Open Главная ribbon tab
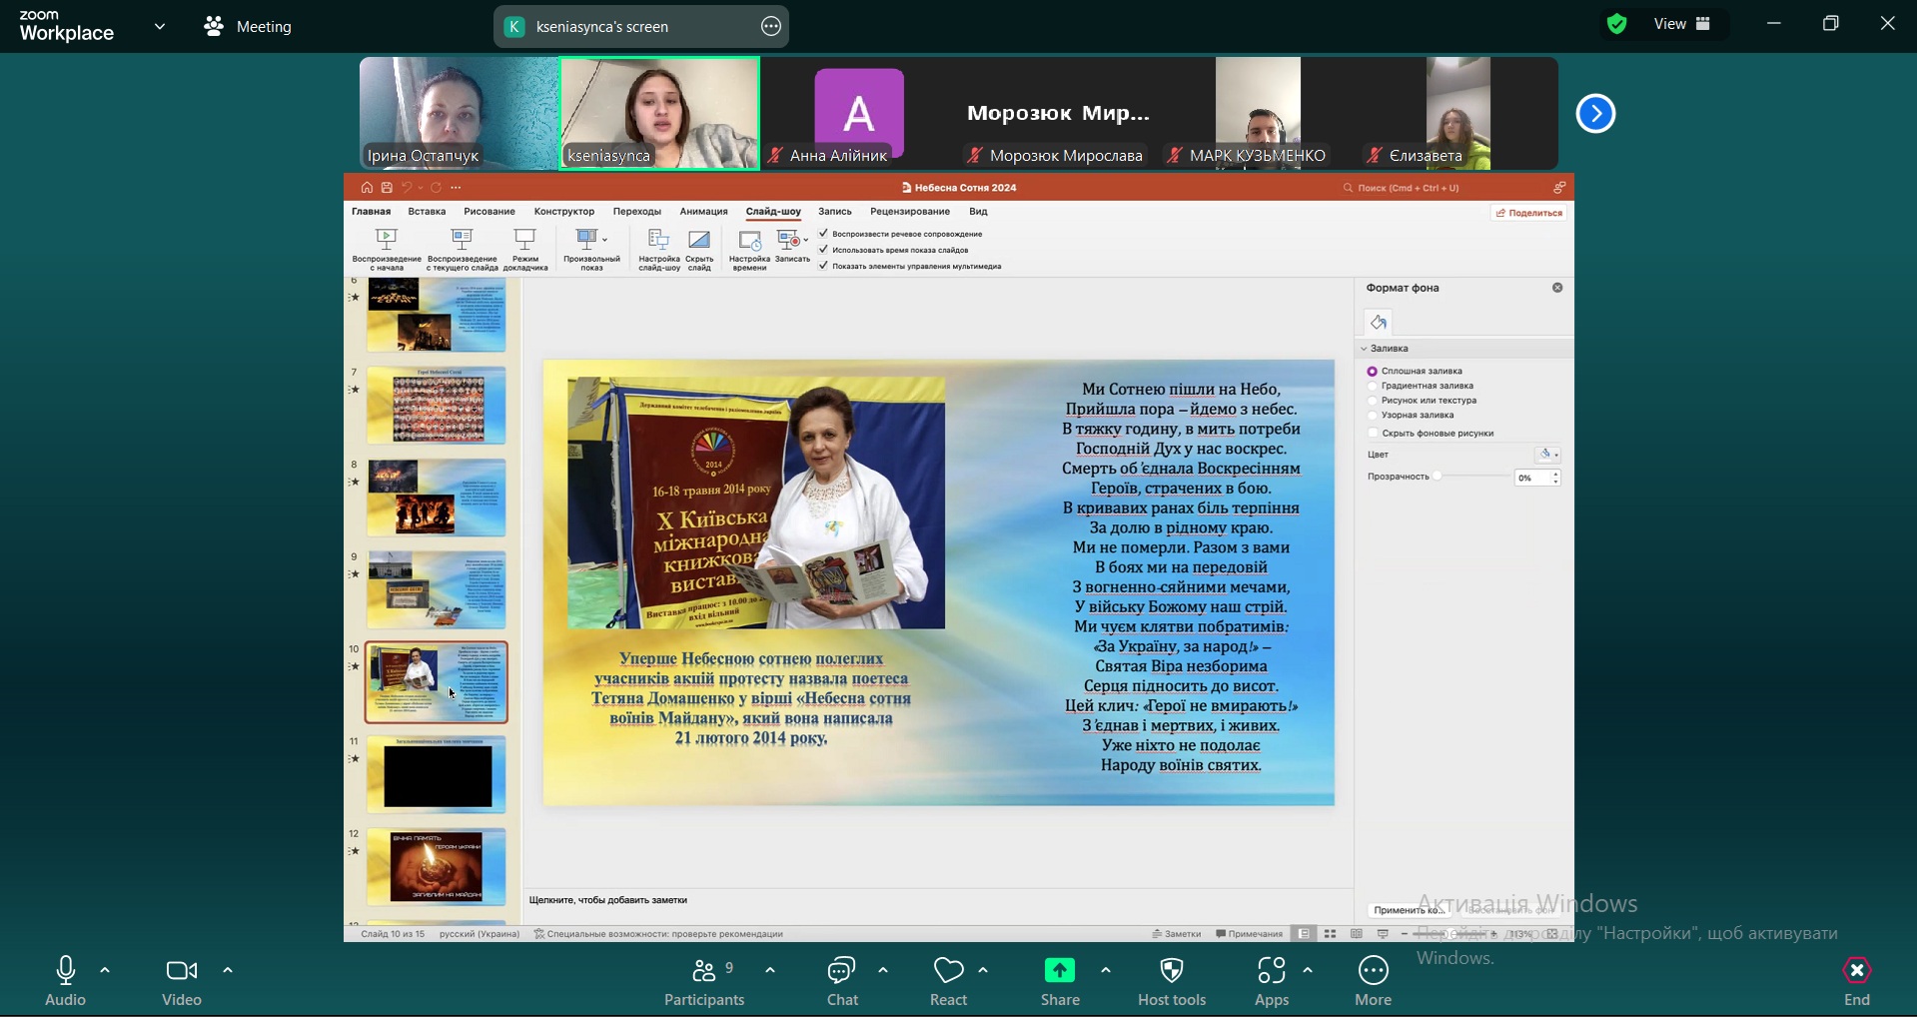 [371, 212]
